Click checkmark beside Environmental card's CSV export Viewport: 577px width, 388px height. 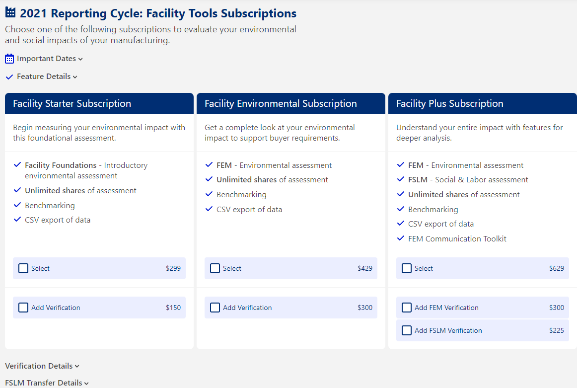[209, 209]
